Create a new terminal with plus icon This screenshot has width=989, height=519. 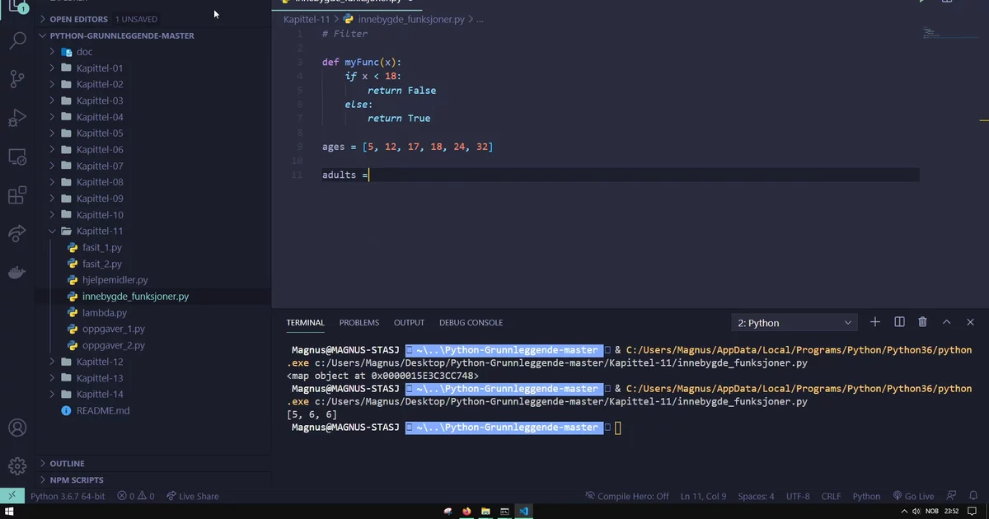pos(875,322)
